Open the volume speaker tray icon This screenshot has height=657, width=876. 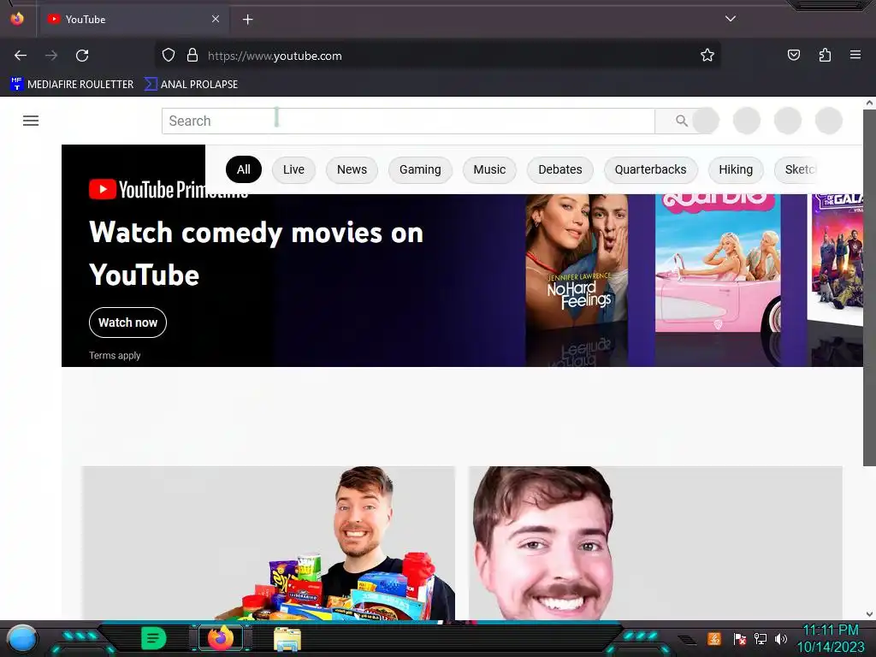click(x=780, y=638)
